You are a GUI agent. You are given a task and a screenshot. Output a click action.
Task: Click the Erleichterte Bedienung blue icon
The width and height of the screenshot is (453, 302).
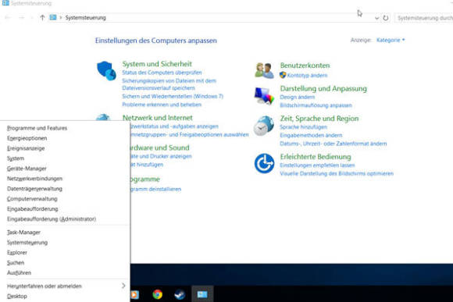(x=264, y=163)
